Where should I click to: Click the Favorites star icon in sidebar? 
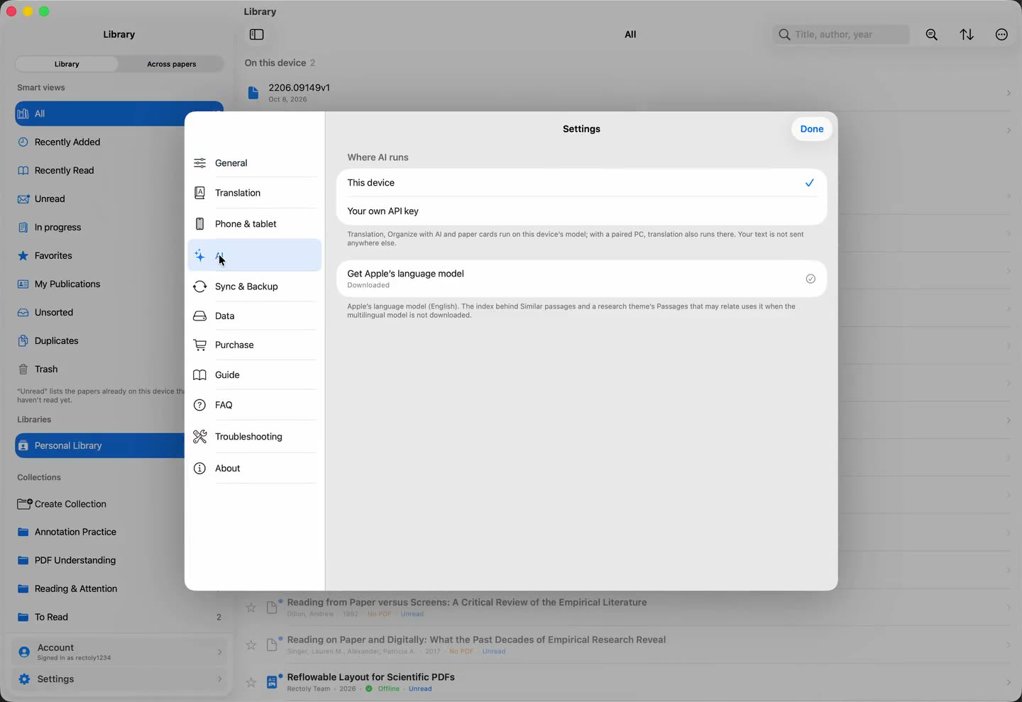[23, 256]
